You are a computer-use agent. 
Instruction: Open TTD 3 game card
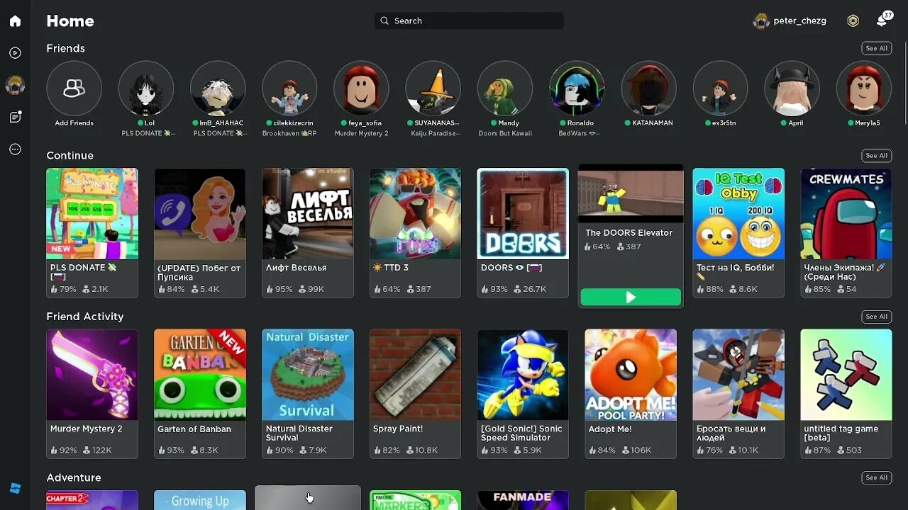click(415, 232)
